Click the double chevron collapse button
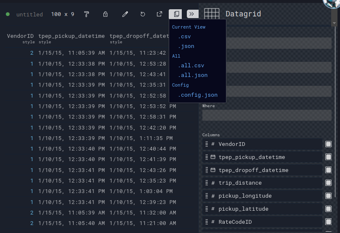The width and height of the screenshot is (340, 233). [x=192, y=14]
